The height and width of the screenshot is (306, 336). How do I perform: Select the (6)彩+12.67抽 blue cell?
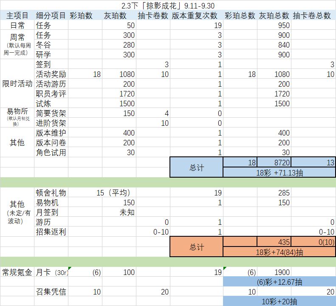[279, 282]
